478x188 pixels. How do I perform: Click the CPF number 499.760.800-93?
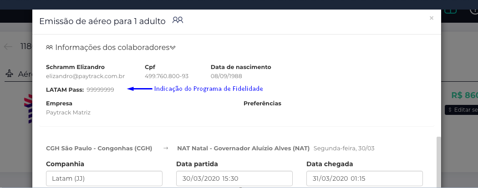pos(167,76)
